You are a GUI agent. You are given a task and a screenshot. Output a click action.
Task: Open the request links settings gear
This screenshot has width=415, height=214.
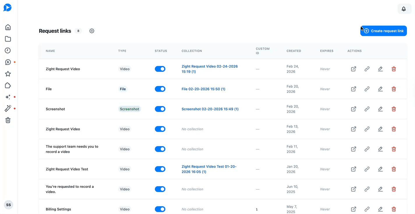click(92, 31)
